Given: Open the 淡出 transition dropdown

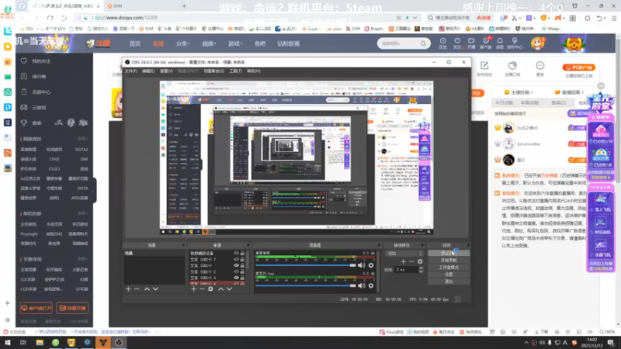Looking at the screenshot, I should tap(404, 254).
